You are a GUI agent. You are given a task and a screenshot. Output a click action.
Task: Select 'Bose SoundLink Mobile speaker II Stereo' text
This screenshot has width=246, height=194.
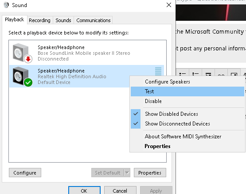tap(84, 53)
